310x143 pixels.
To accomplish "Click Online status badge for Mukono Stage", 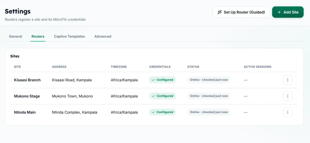I will click(209, 96).
